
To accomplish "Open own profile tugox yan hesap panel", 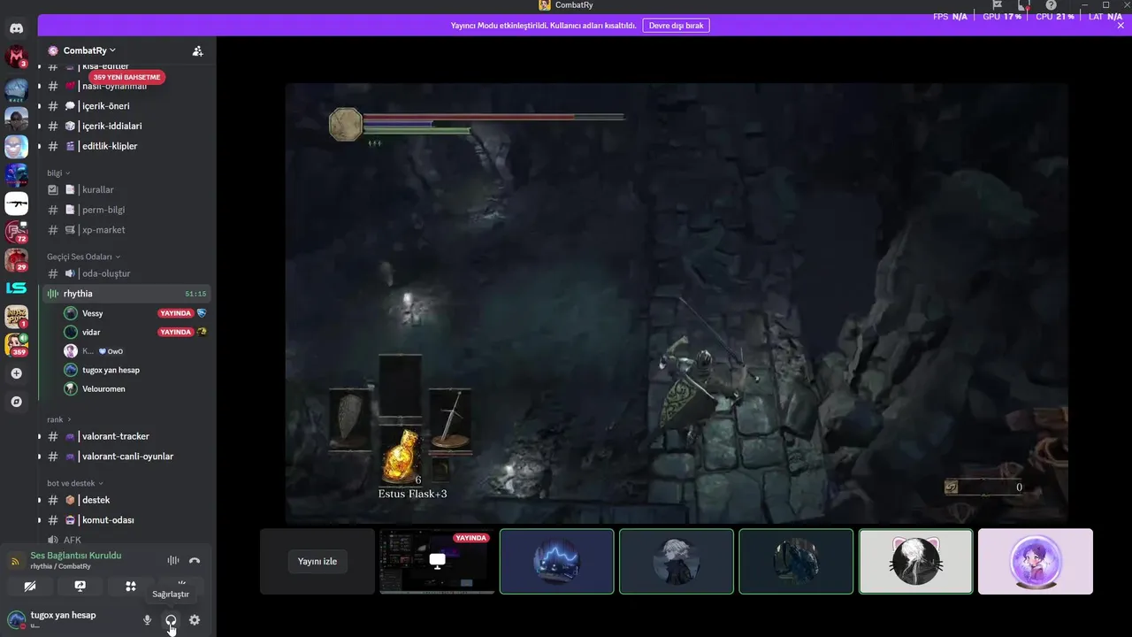I will click(62, 619).
